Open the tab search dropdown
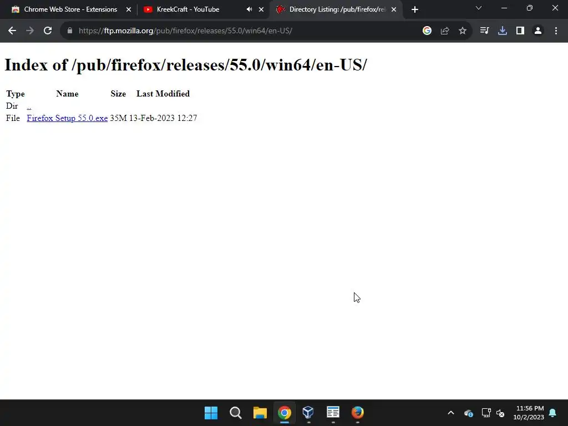The image size is (568, 426). [x=479, y=8]
